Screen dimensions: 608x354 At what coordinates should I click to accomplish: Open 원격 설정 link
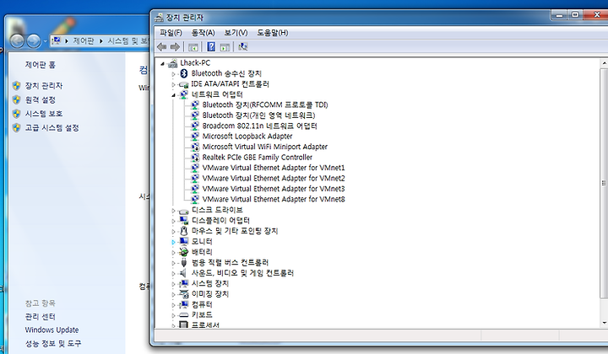pyautogui.click(x=41, y=99)
